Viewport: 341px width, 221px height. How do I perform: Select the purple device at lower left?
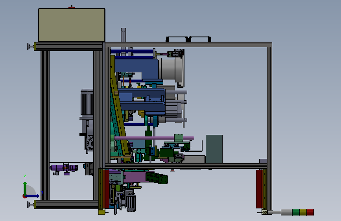point(64,168)
